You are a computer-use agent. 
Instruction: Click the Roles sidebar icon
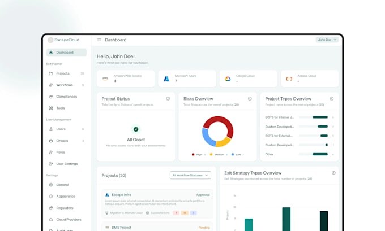(x=51, y=152)
